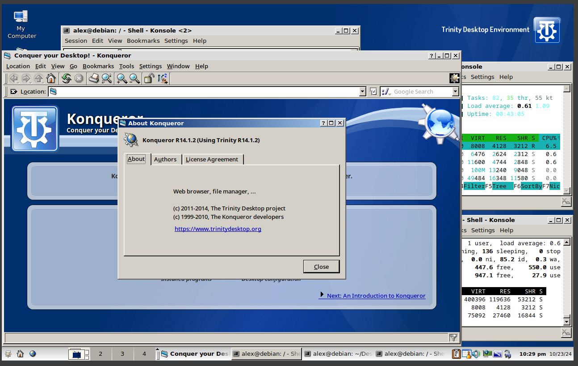Open the trinitydesktop.org link
Screen dimensions: 578x366
pyautogui.click(x=218, y=229)
